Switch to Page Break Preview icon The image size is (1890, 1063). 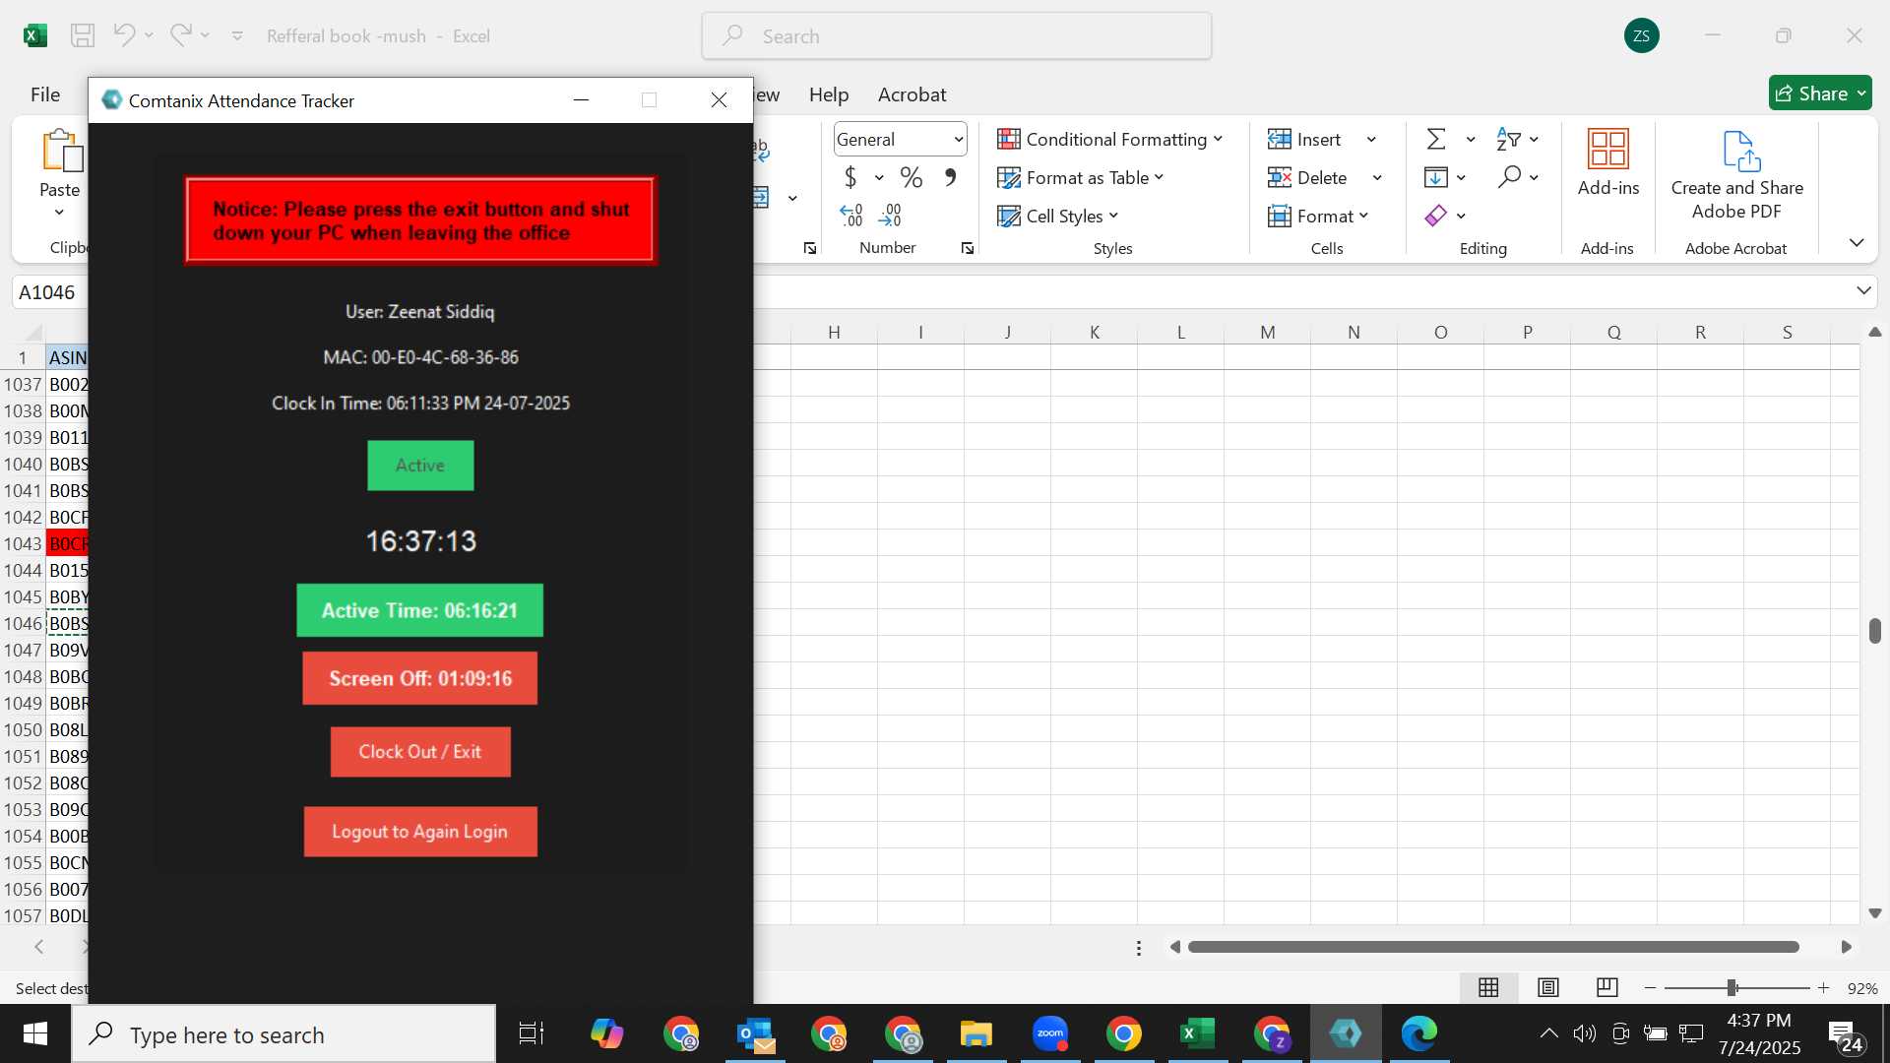click(1607, 987)
